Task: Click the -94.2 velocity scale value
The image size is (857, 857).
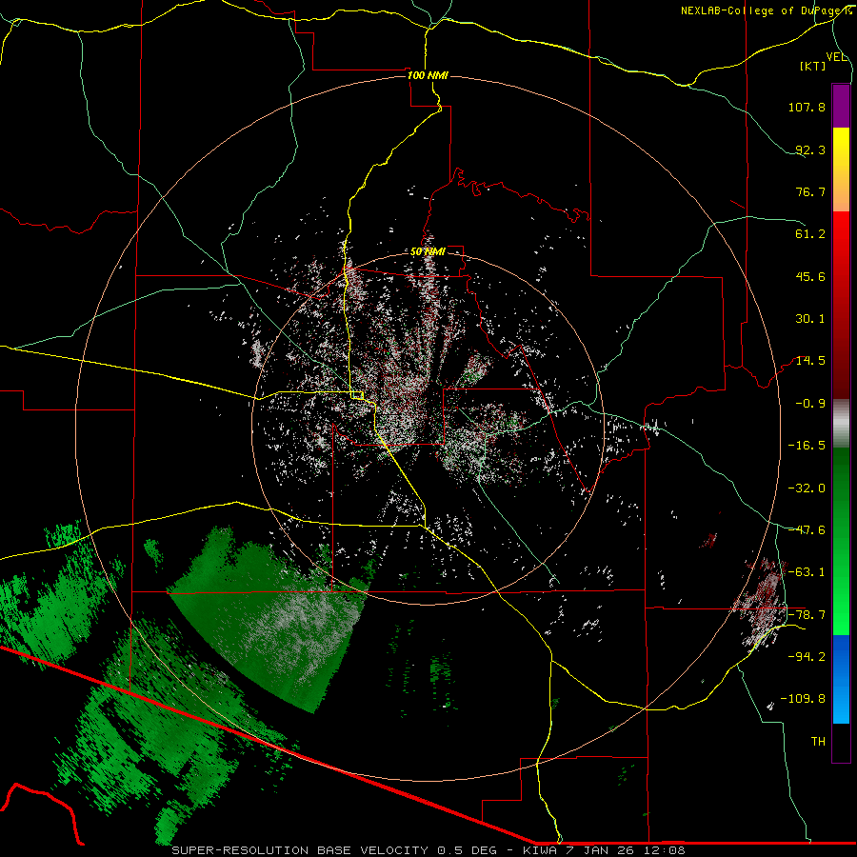Action: (807, 656)
